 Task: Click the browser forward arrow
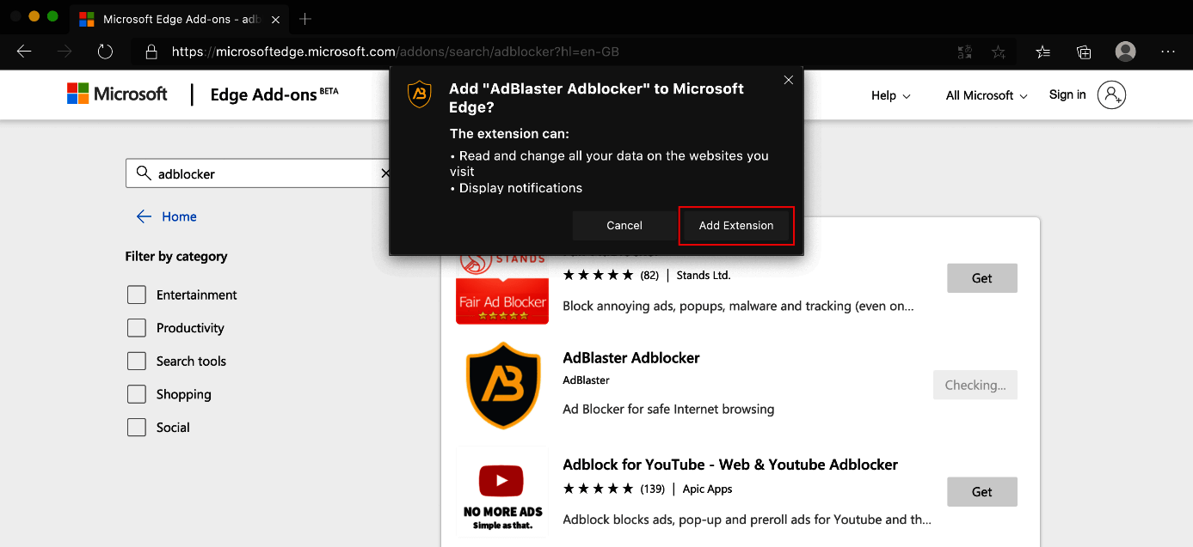coord(65,52)
